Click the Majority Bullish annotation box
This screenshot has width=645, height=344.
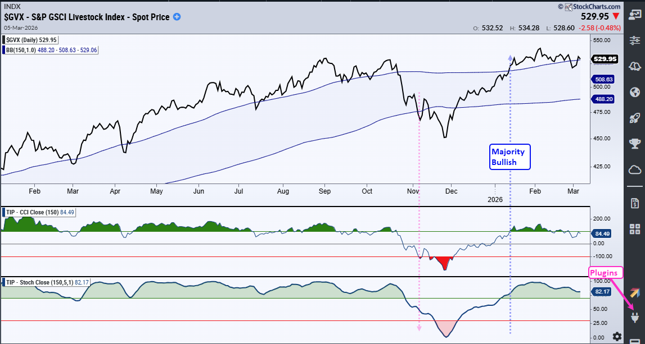508,157
